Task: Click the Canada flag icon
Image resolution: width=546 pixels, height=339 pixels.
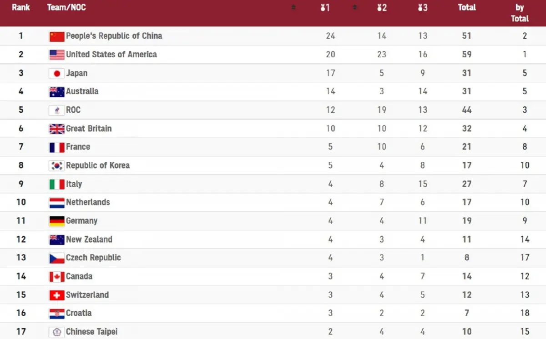Action: point(57,277)
